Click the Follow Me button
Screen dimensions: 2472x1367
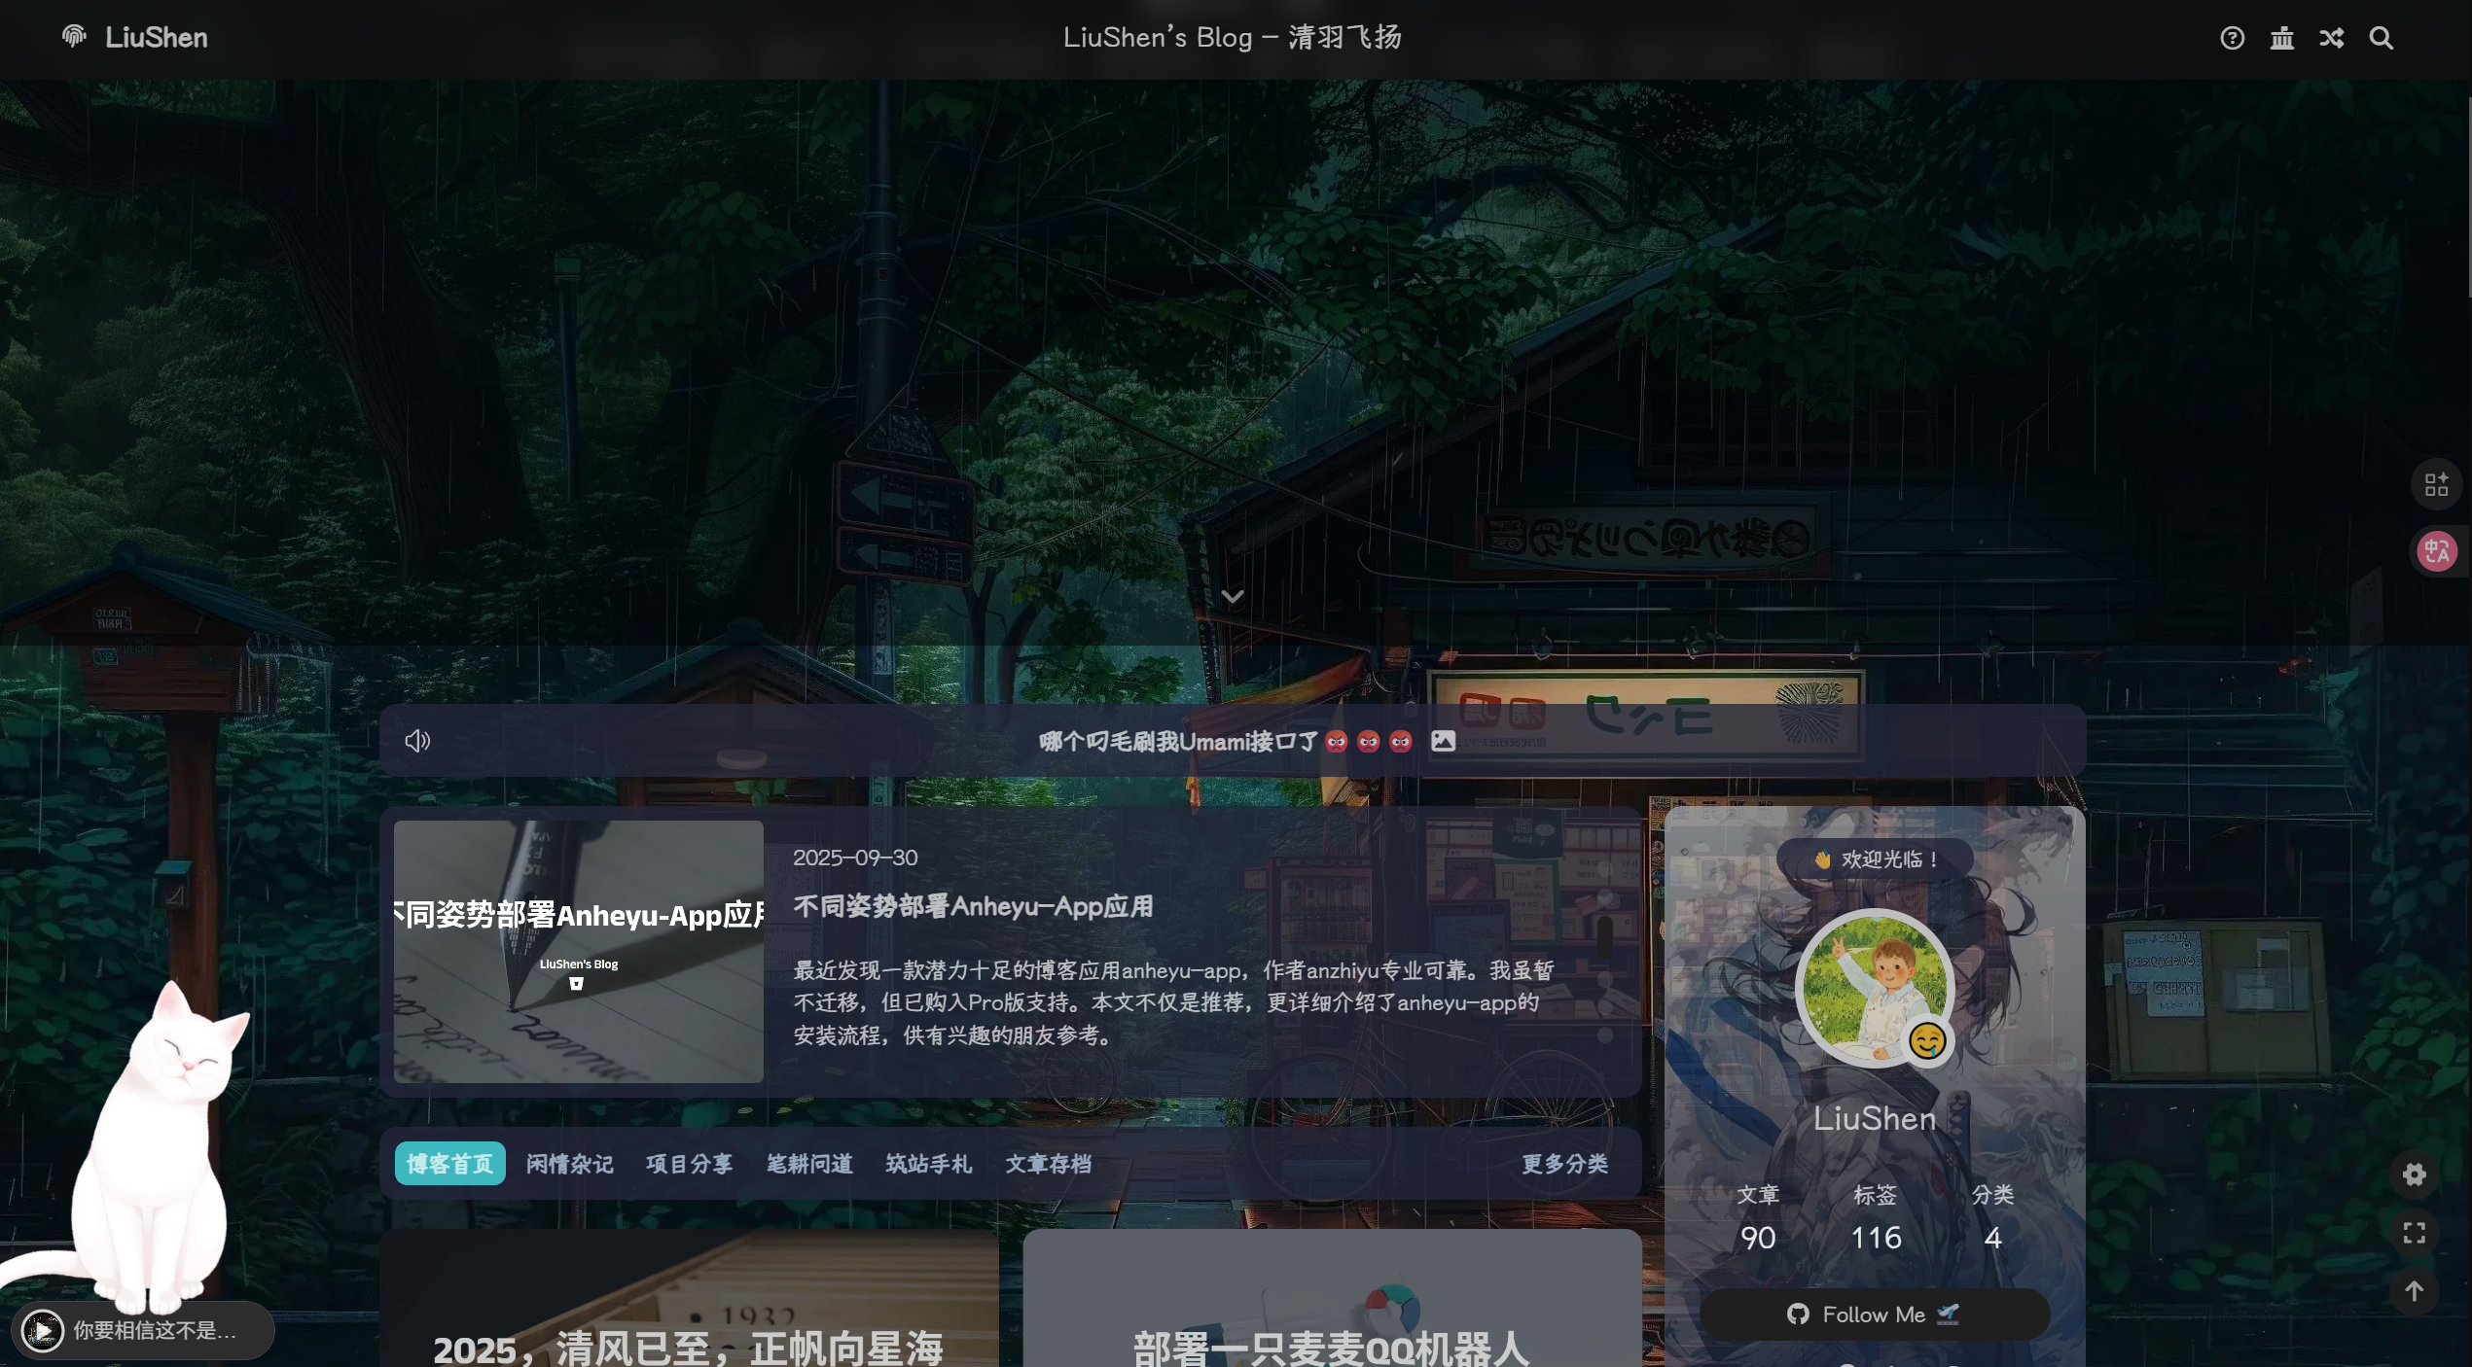click(1873, 1314)
